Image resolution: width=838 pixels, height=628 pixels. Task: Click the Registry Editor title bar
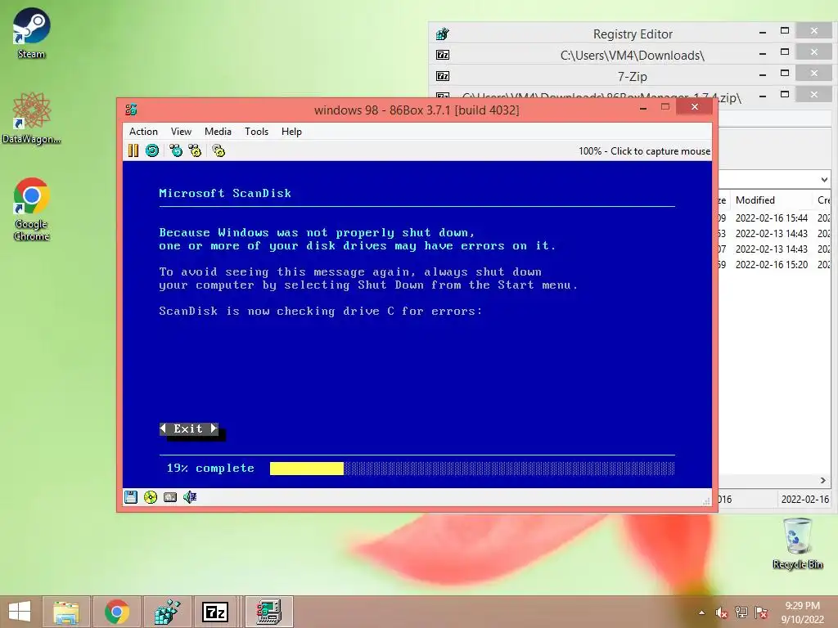(x=633, y=34)
